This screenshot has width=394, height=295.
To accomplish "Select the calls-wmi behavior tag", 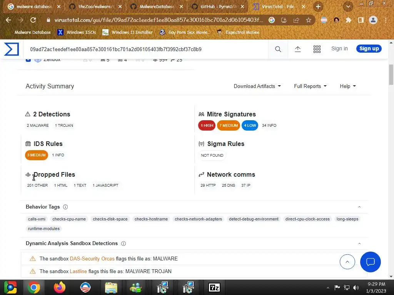I will tap(37, 219).
